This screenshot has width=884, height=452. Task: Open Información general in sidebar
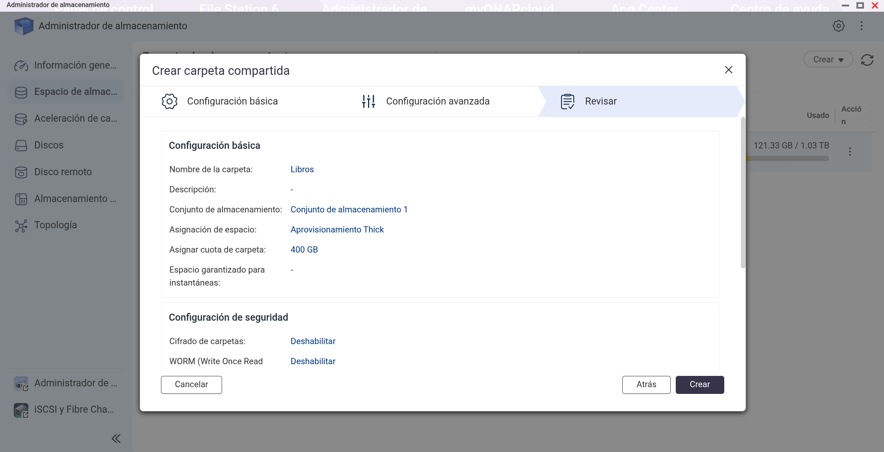pos(75,65)
